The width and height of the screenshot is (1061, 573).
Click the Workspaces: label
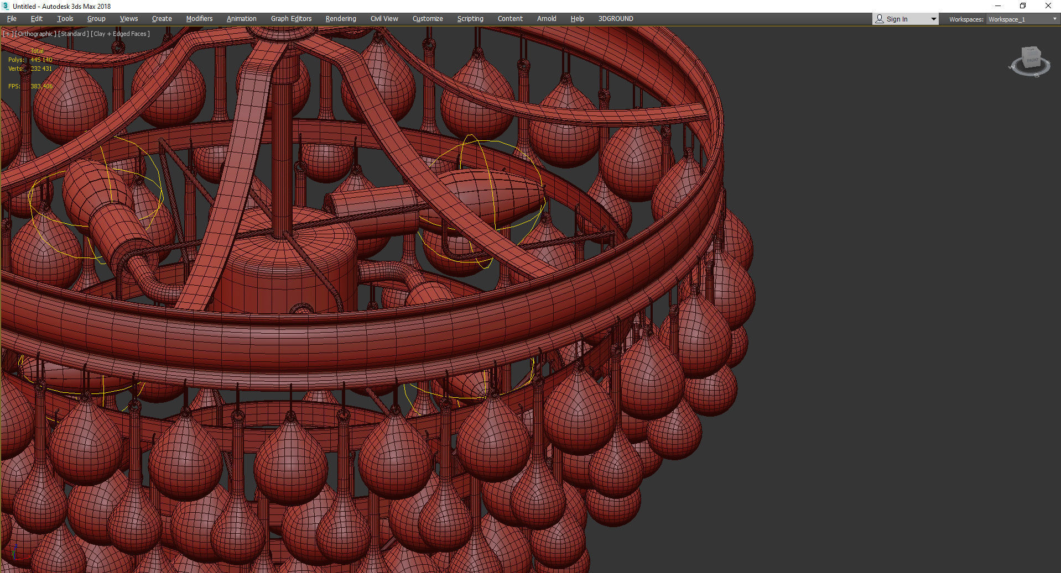966,19
